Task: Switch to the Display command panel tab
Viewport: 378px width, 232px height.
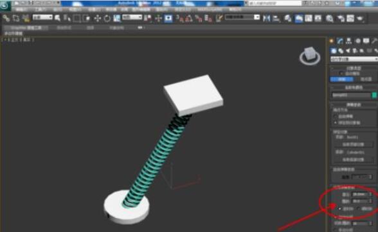Action: click(366, 41)
